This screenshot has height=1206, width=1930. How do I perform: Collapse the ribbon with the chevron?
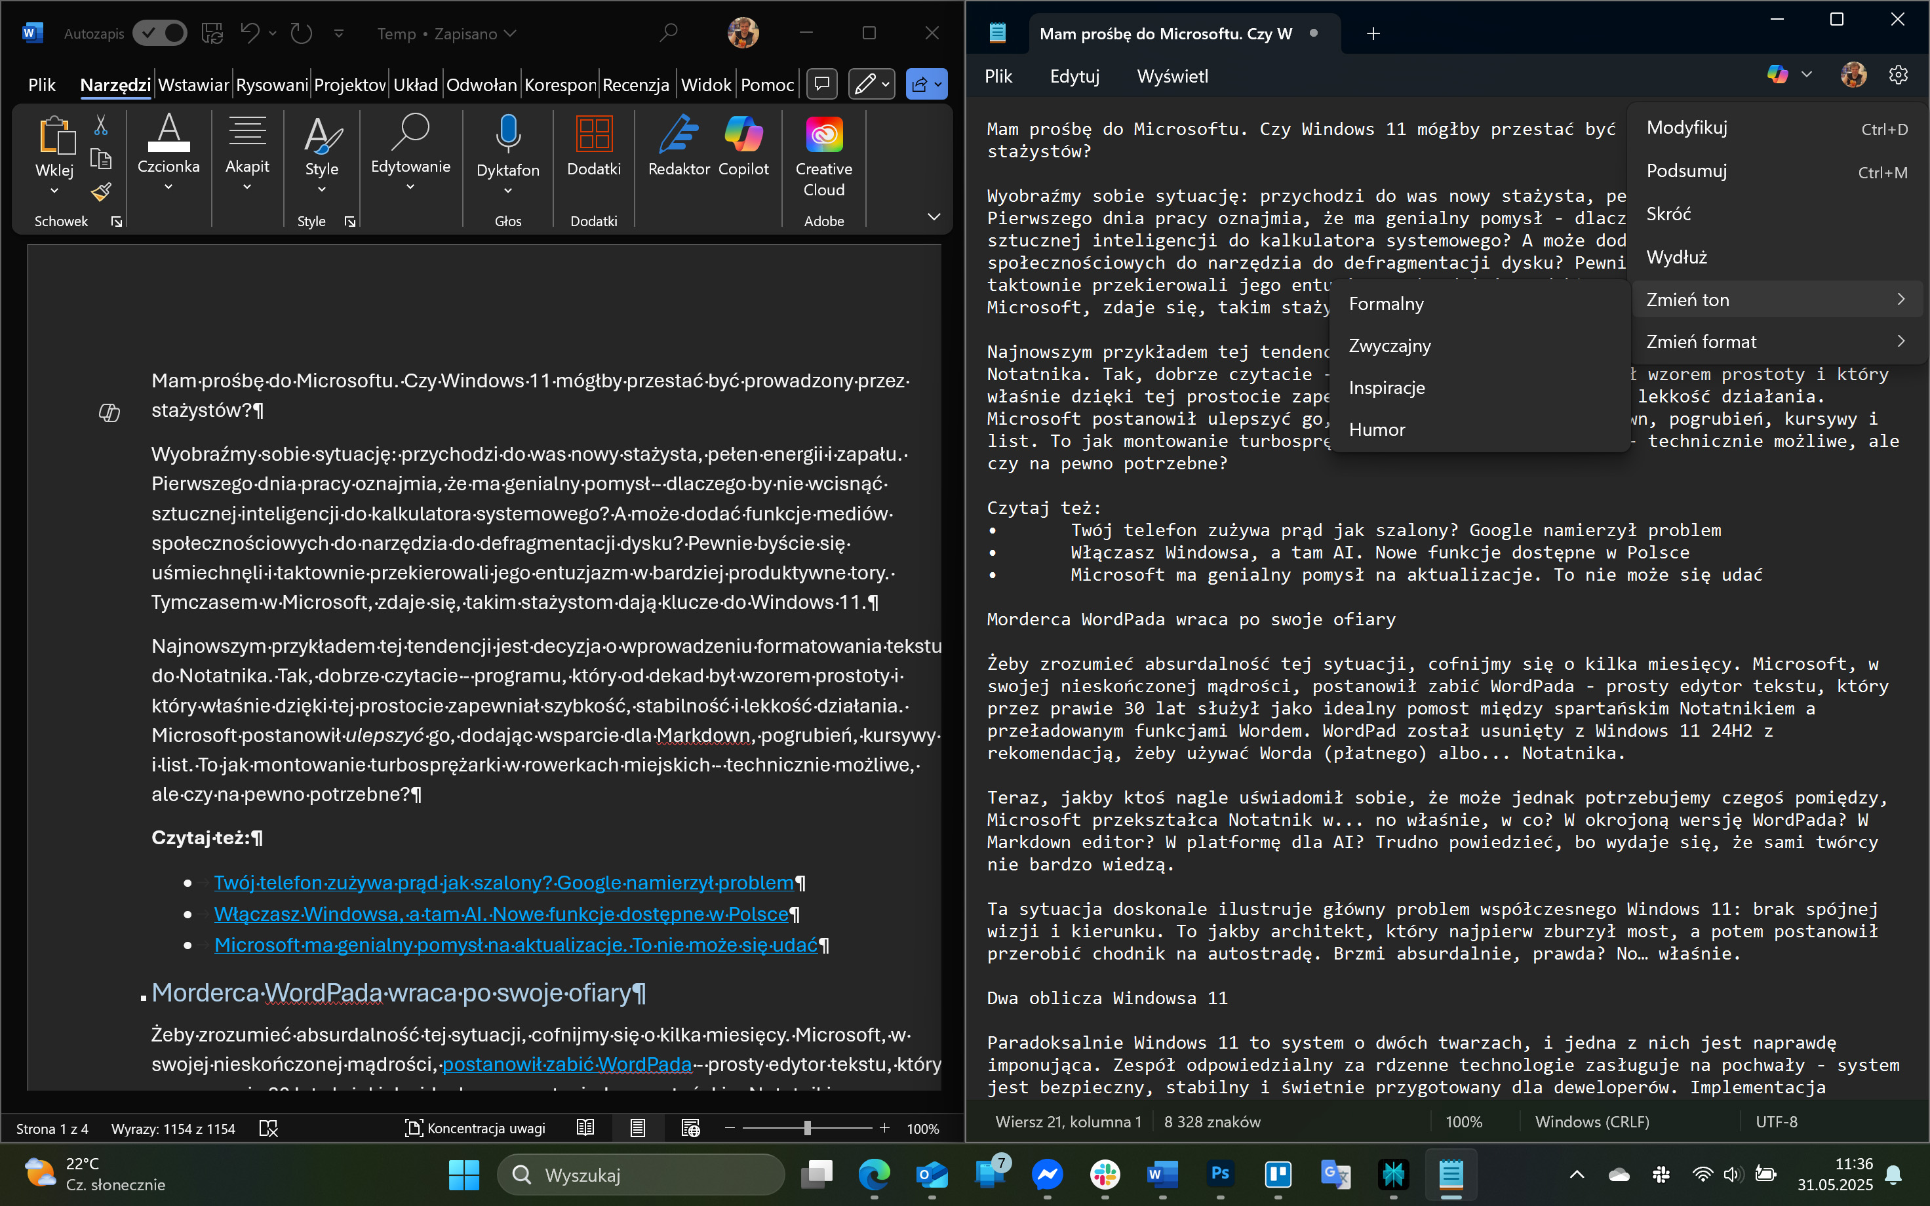coord(934,217)
